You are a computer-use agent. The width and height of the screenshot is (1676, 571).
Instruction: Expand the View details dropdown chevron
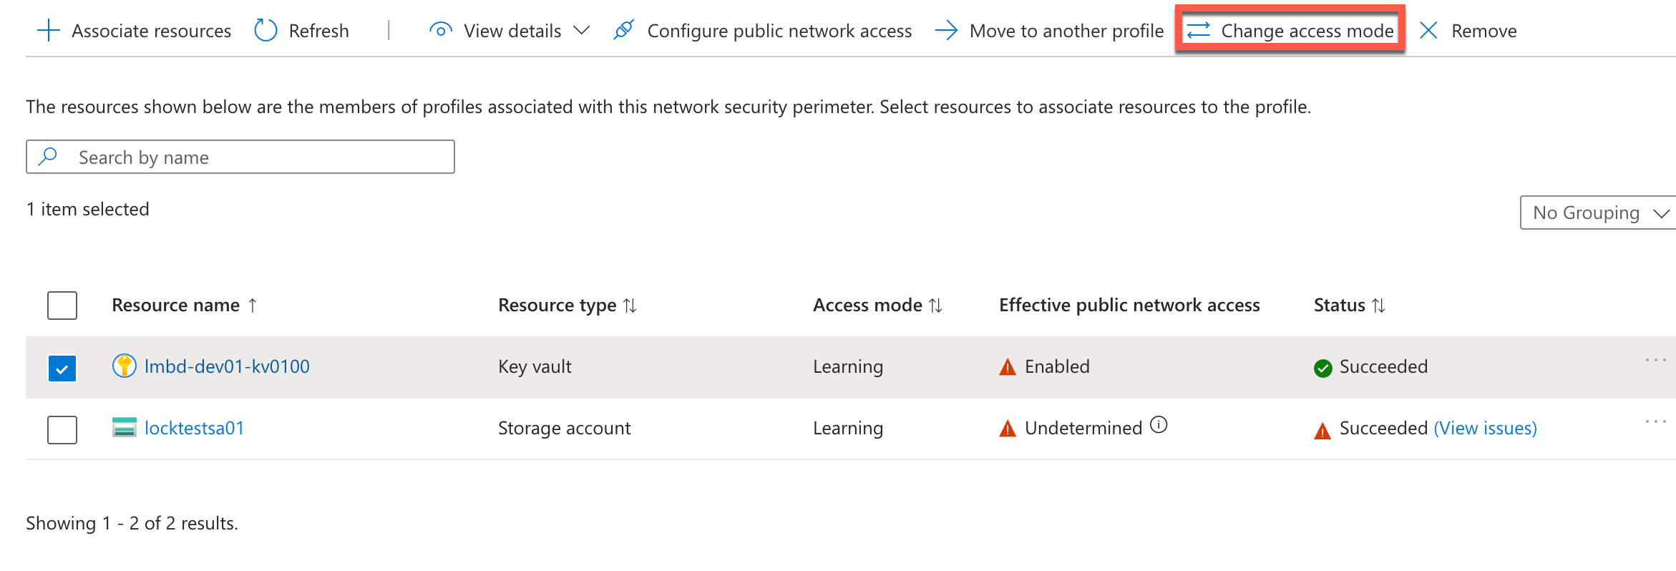point(582,31)
